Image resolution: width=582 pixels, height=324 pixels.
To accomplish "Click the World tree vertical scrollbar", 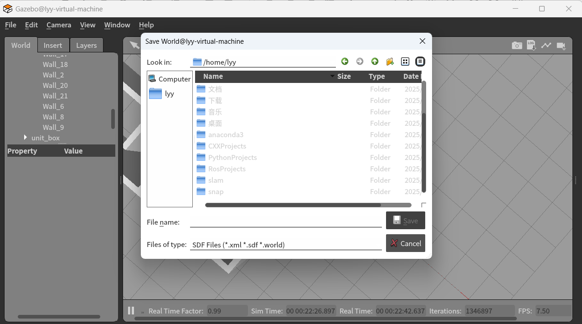I will point(113,118).
